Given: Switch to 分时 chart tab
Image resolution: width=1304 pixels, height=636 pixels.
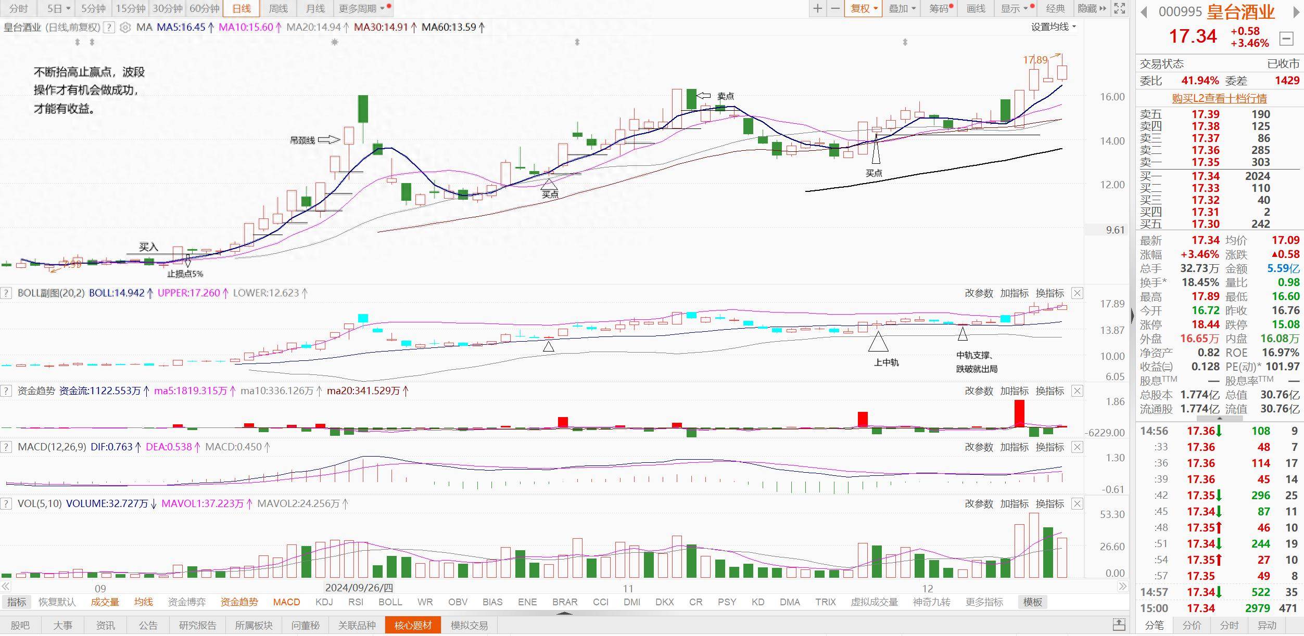Looking at the screenshot, I should (x=19, y=8).
